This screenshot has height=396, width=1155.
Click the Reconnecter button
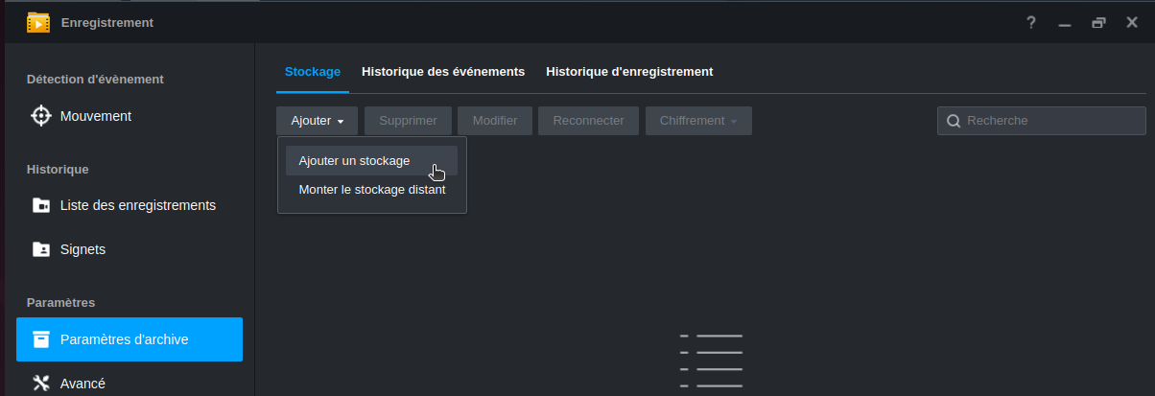point(589,121)
